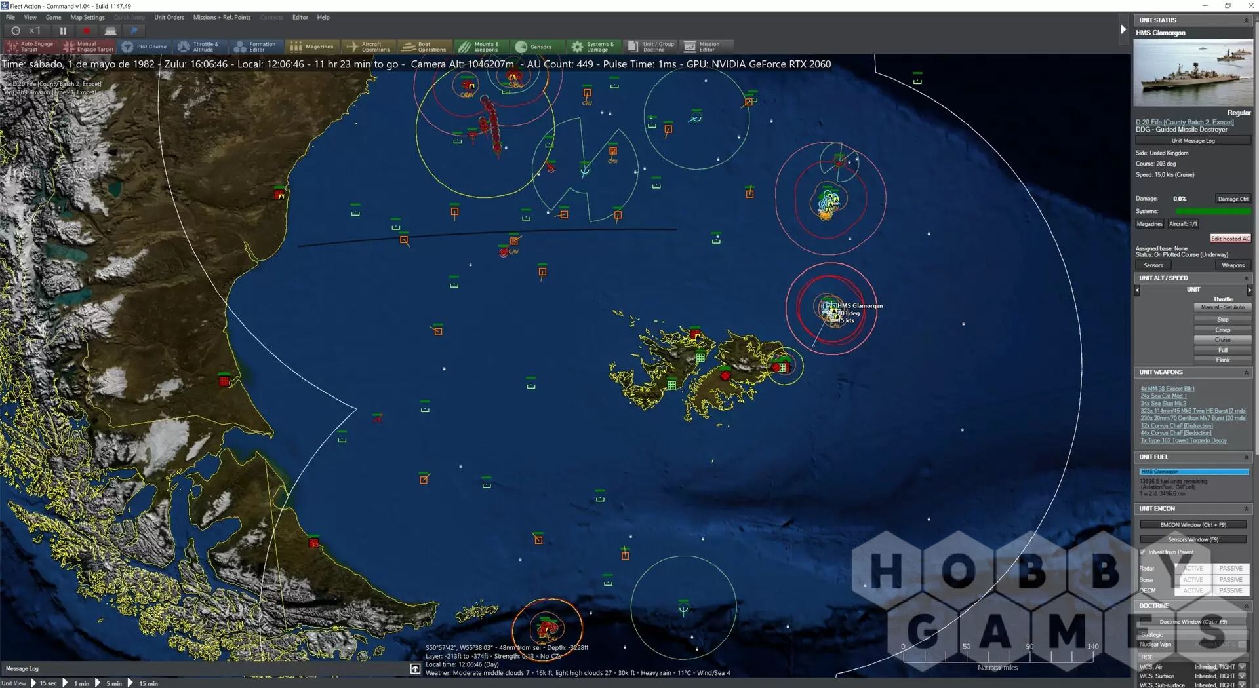Image resolution: width=1259 pixels, height=688 pixels.
Task: Click the 1 min time step arrow
Action: point(65,683)
